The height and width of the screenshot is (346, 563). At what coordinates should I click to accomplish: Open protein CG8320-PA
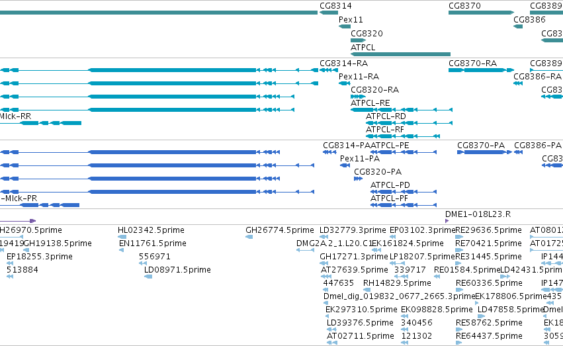coord(377,172)
